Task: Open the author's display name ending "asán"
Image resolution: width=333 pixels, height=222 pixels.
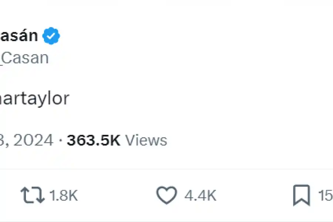Action: (18, 36)
